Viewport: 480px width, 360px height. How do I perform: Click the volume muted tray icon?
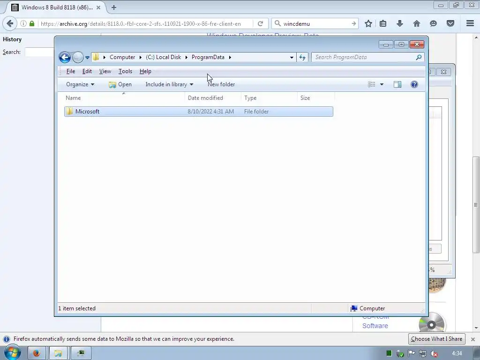coord(434,353)
